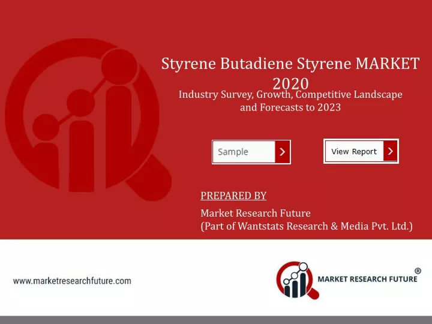
Task: Click the Sample button
Action: tap(251, 152)
